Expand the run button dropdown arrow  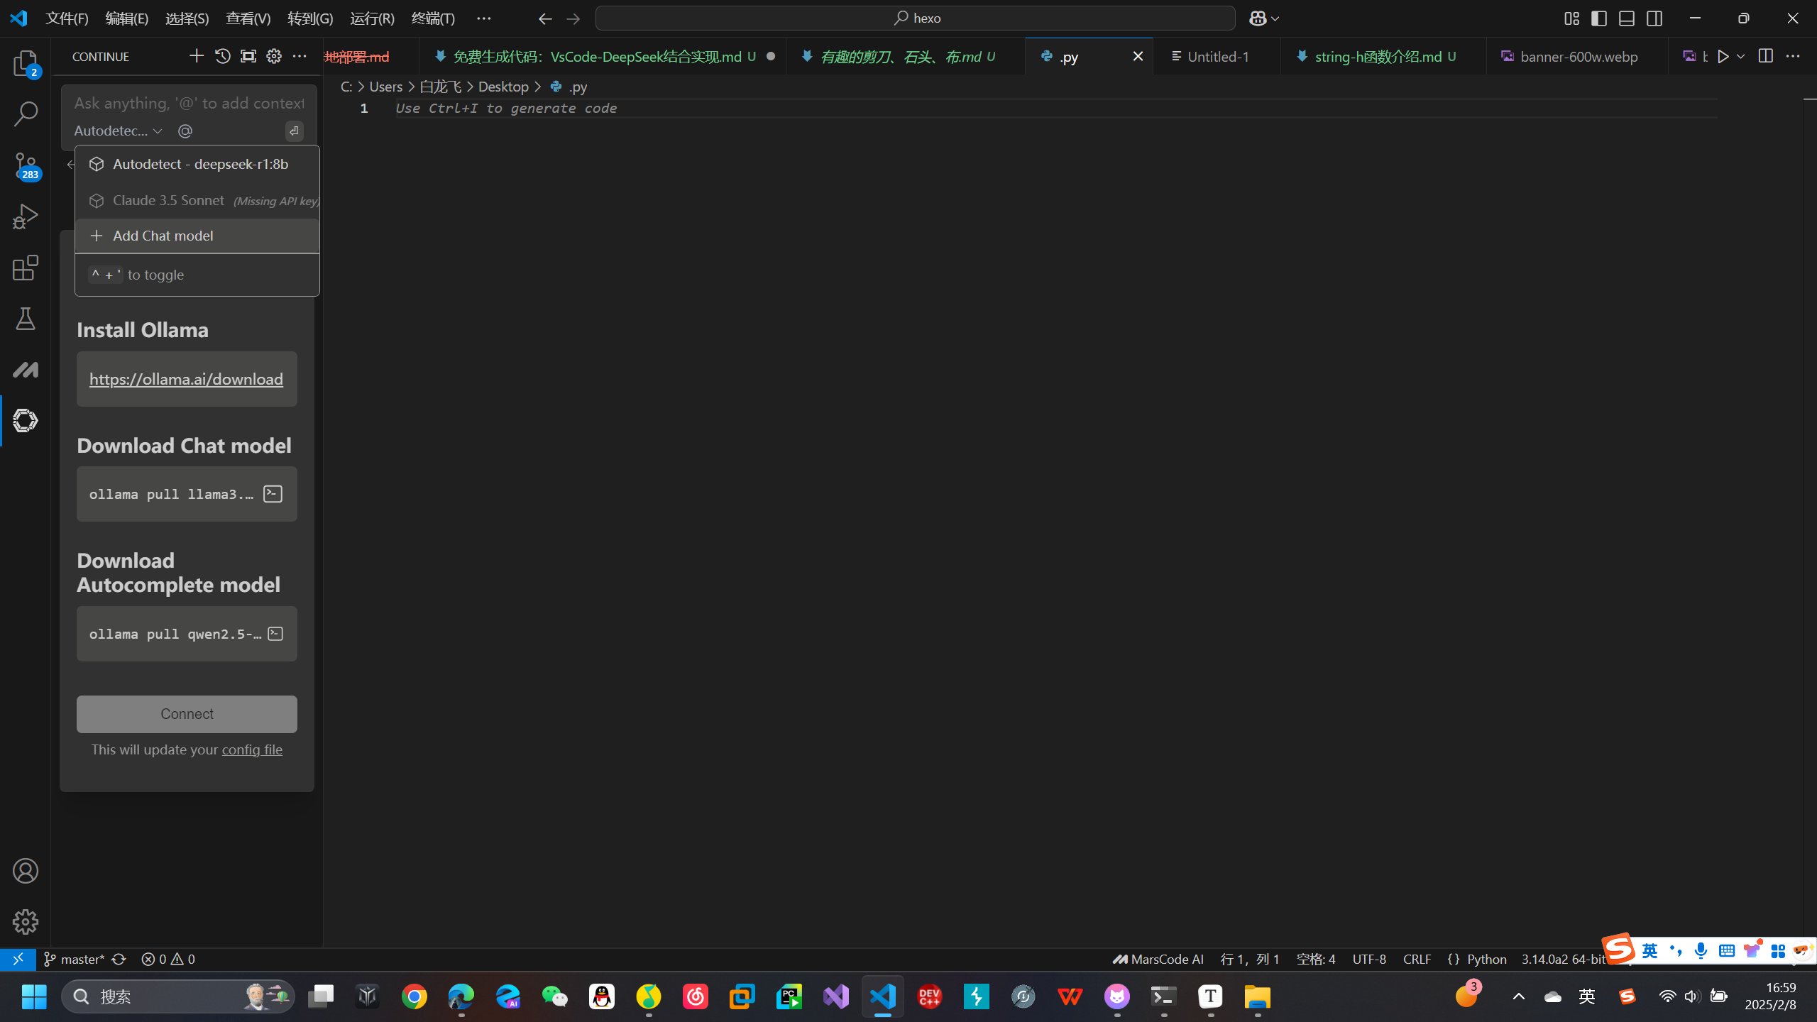1740,56
